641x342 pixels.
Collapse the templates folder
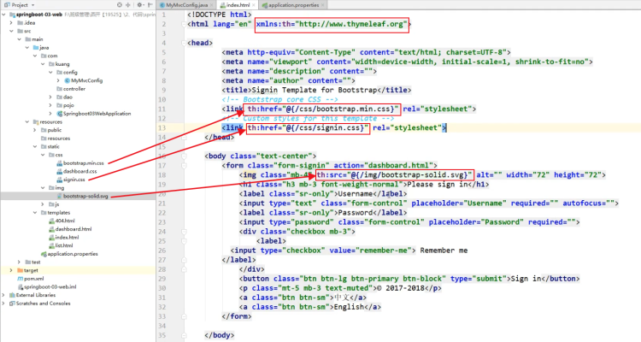click(35, 213)
